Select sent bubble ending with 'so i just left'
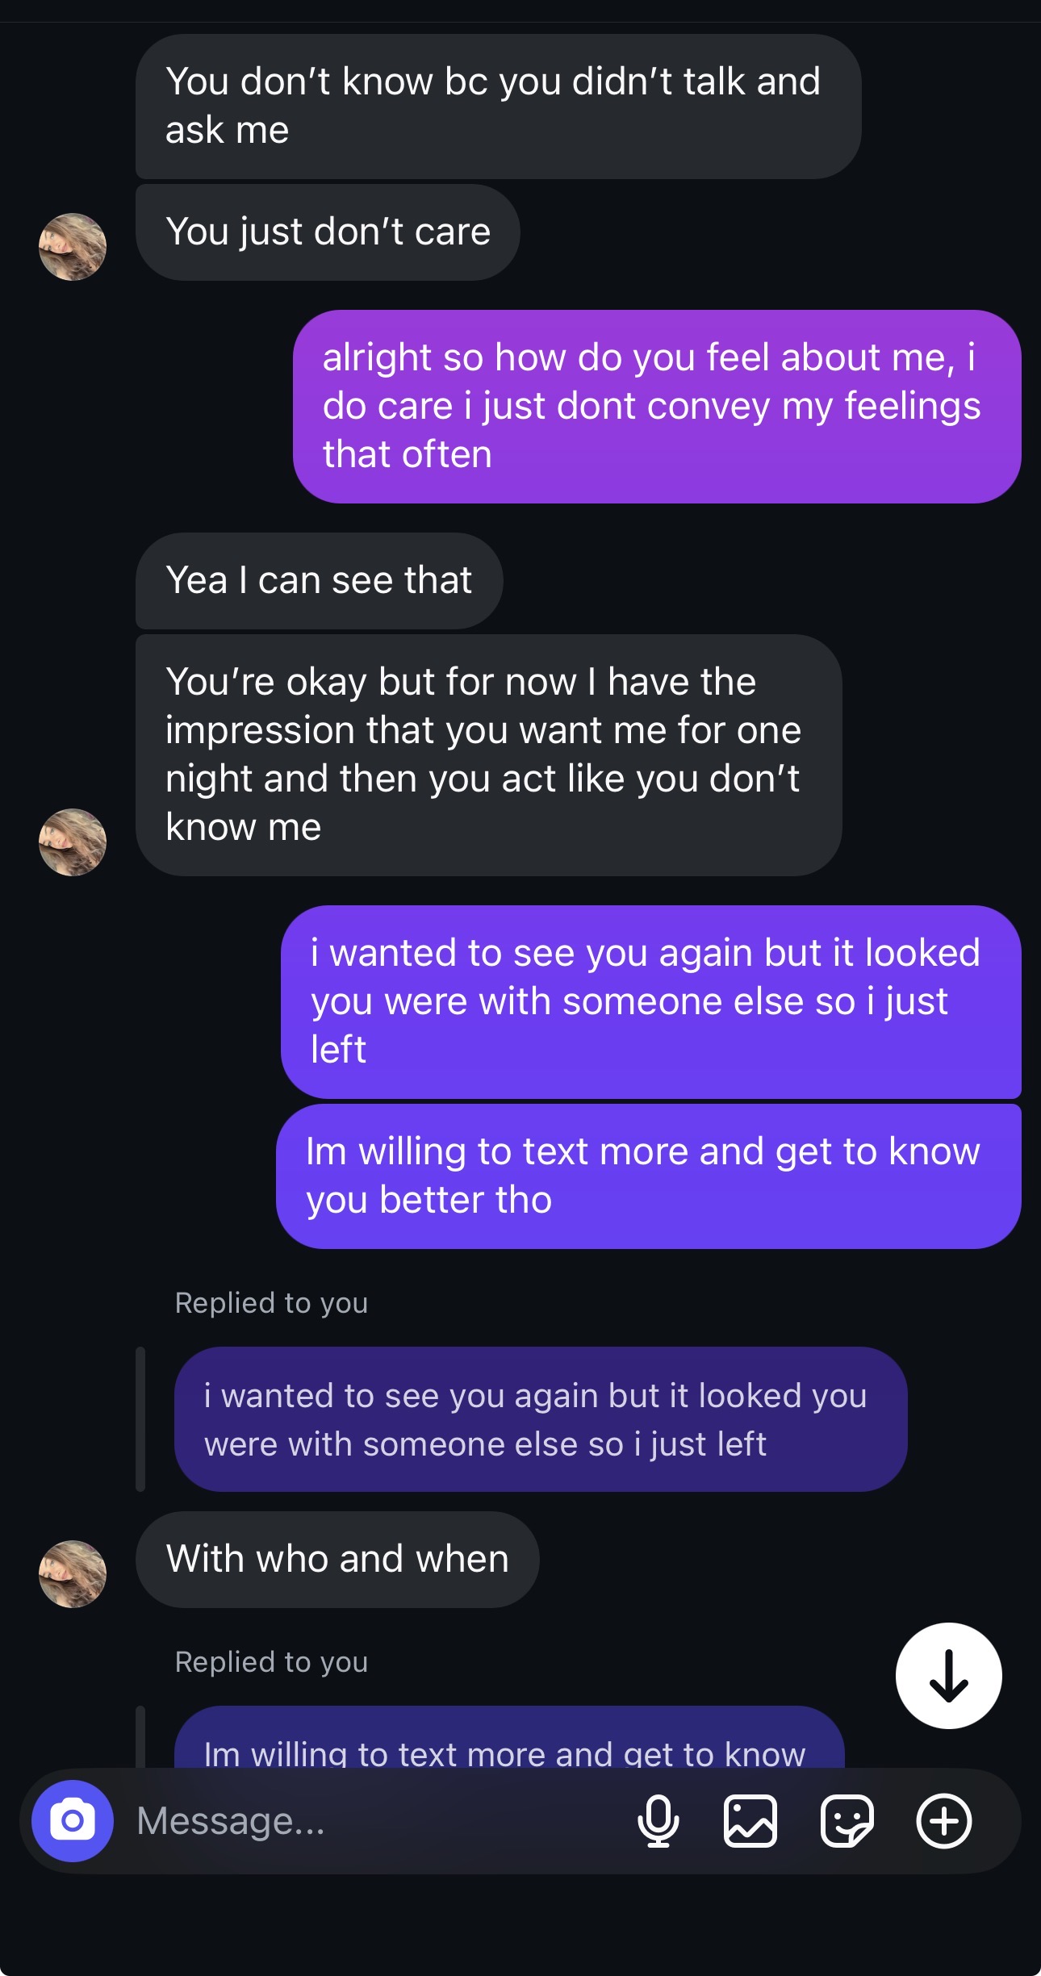This screenshot has width=1041, height=1976. [x=650, y=1001]
